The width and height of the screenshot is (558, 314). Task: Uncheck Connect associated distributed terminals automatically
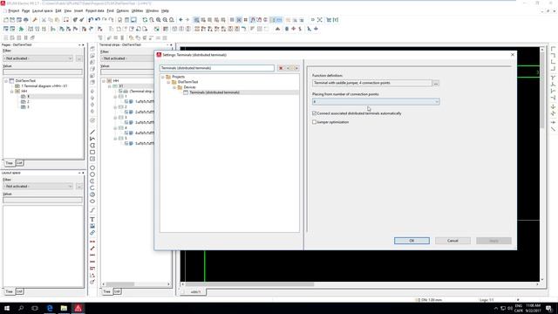[x=314, y=113]
